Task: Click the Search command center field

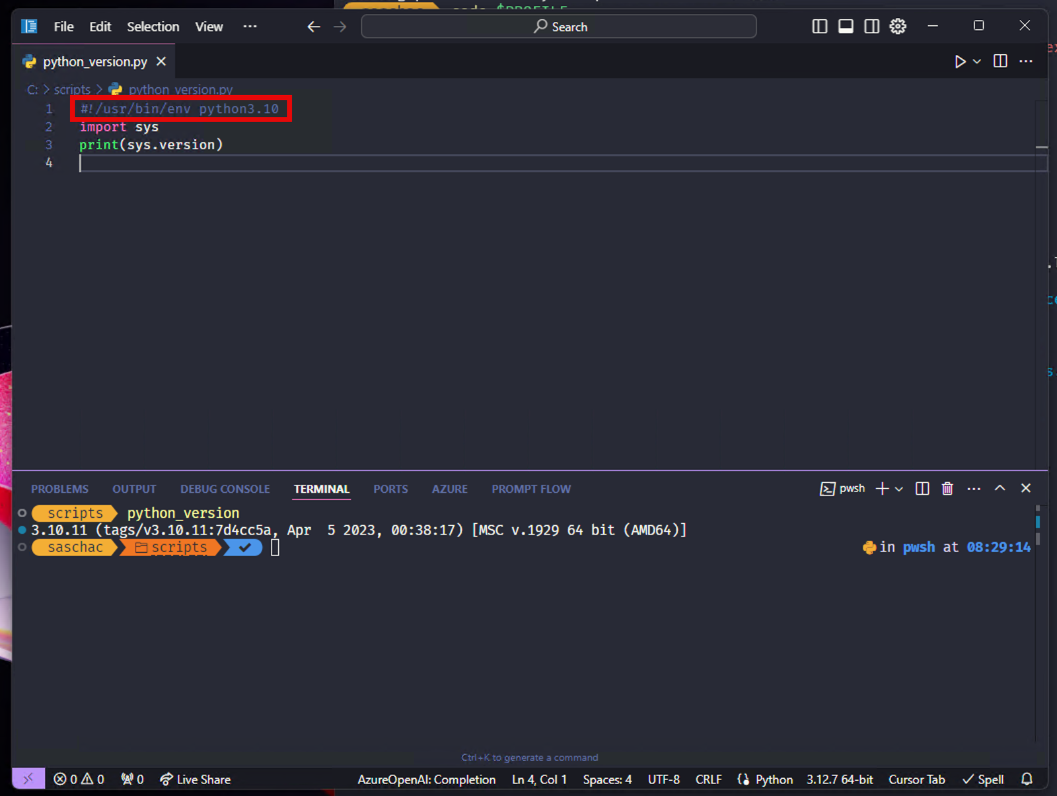Action: pyautogui.click(x=558, y=26)
